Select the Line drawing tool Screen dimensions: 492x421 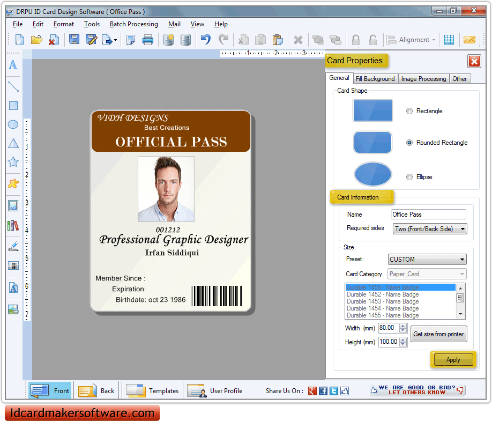point(13,86)
